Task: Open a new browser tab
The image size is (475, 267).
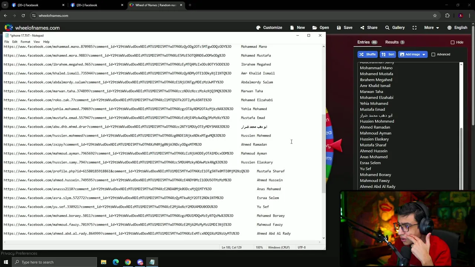Action: (x=190, y=5)
